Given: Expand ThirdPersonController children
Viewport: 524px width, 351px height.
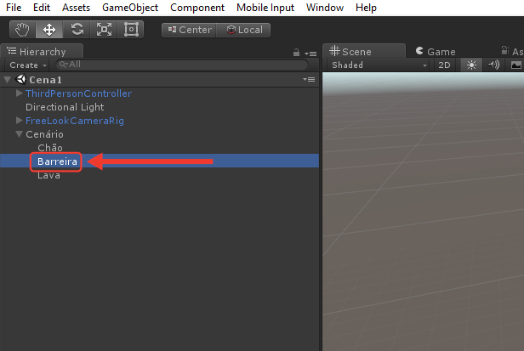Looking at the screenshot, I should click(x=19, y=93).
